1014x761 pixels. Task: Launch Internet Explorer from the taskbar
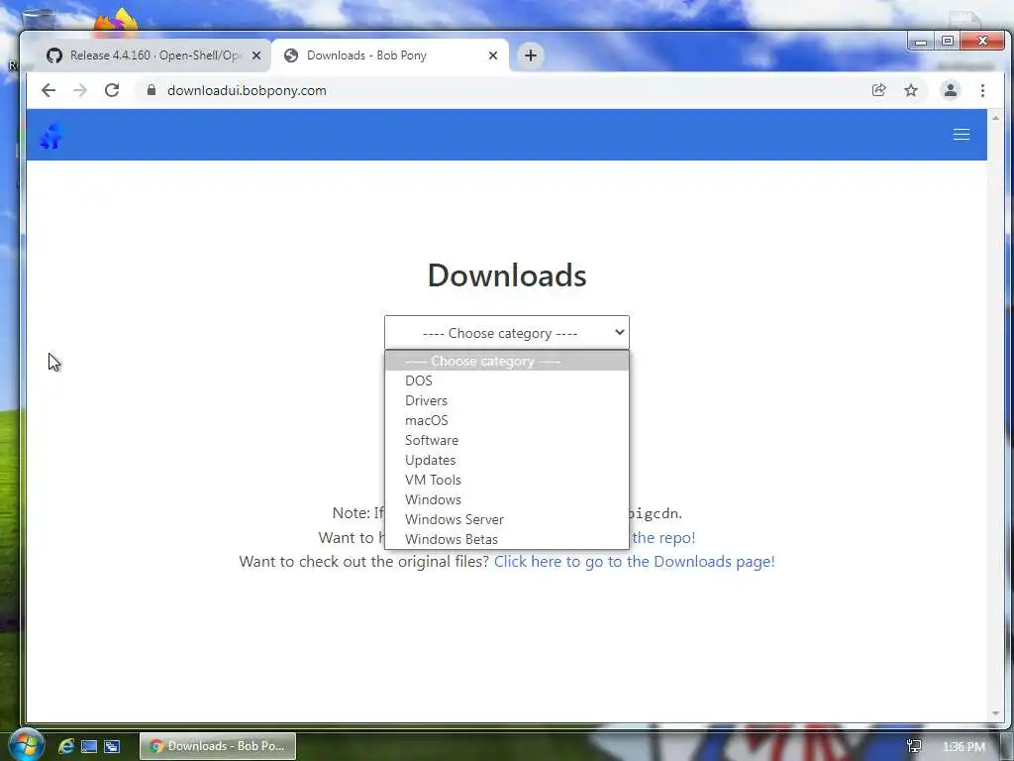click(x=66, y=746)
